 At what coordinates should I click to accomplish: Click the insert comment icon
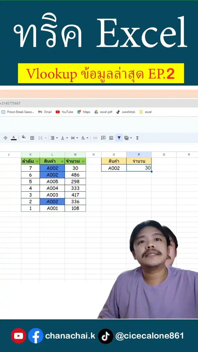click(103, 138)
